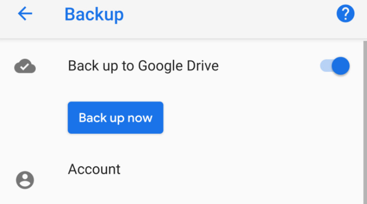
Task: Open help via question mark icon
Action: pos(345,14)
